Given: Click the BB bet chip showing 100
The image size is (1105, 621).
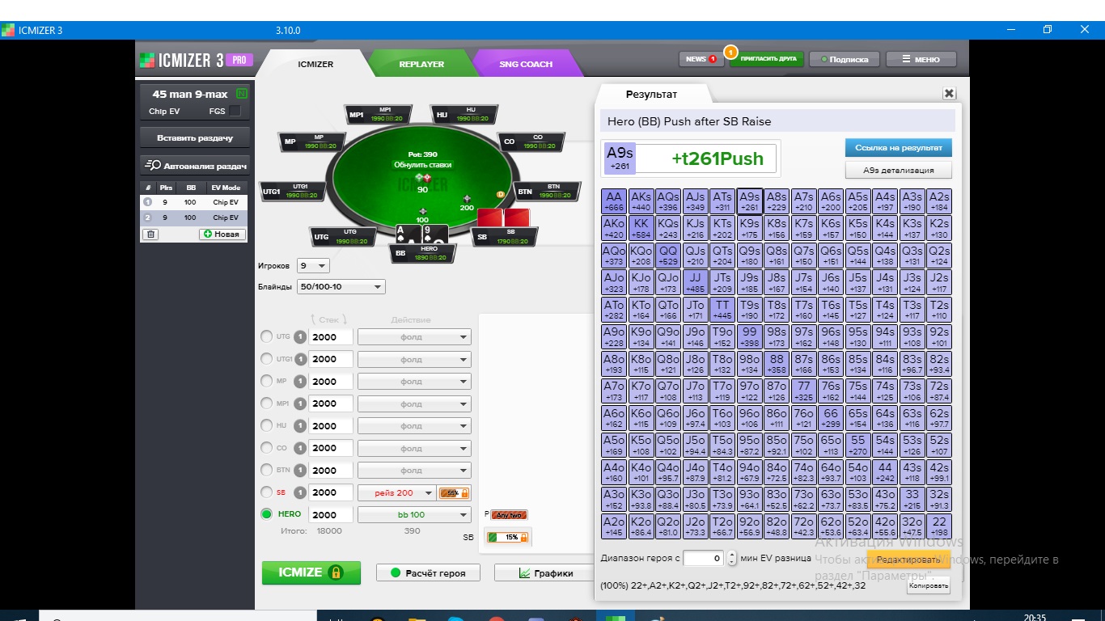Looking at the screenshot, I should coord(422,211).
